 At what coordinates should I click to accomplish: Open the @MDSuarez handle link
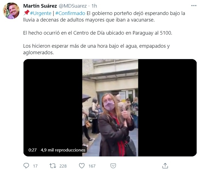[73, 6]
